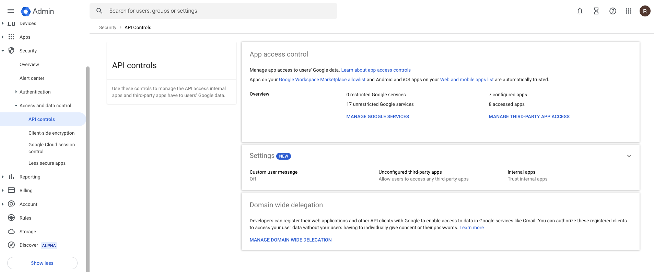The image size is (654, 272).
Task: Open Web and mobile apps list
Action: pos(467,79)
